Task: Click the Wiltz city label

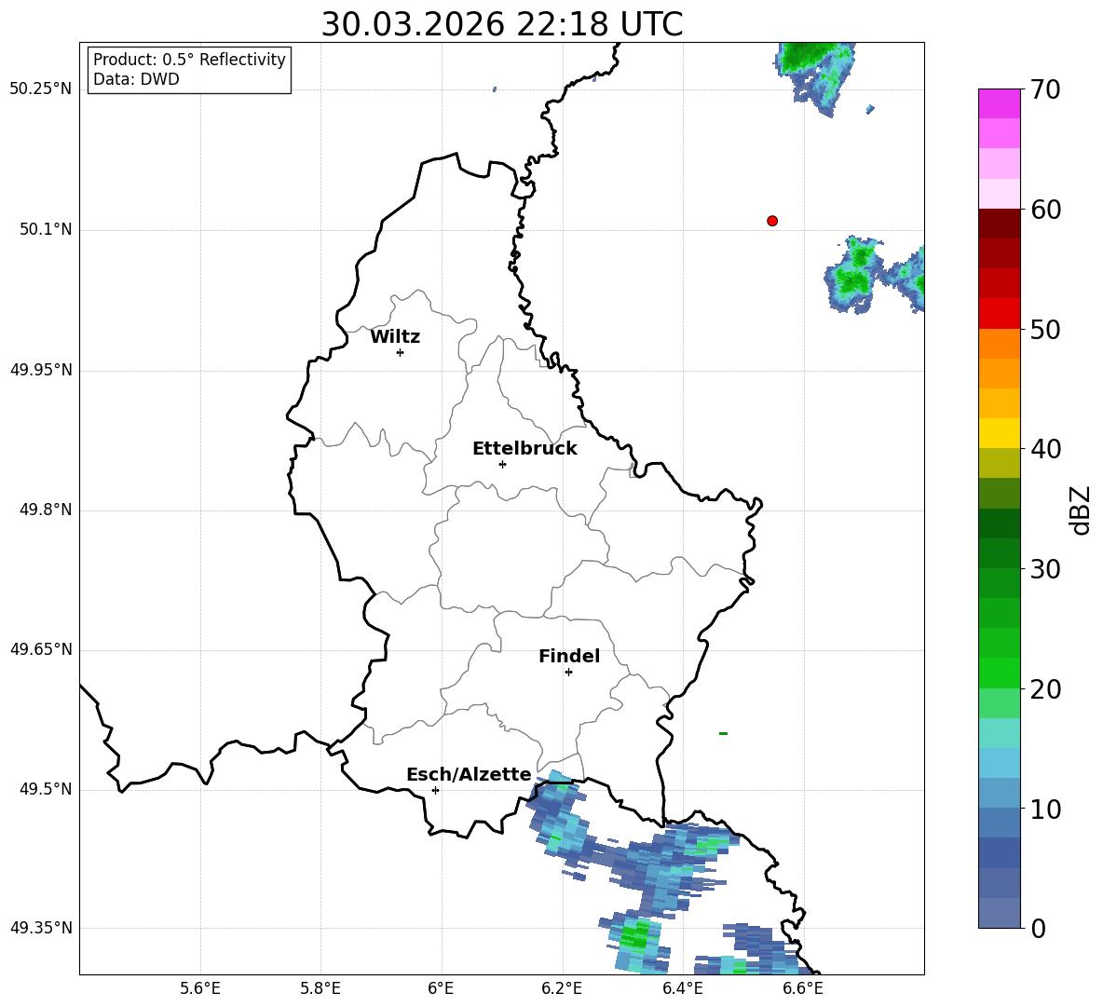Action: tap(395, 337)
